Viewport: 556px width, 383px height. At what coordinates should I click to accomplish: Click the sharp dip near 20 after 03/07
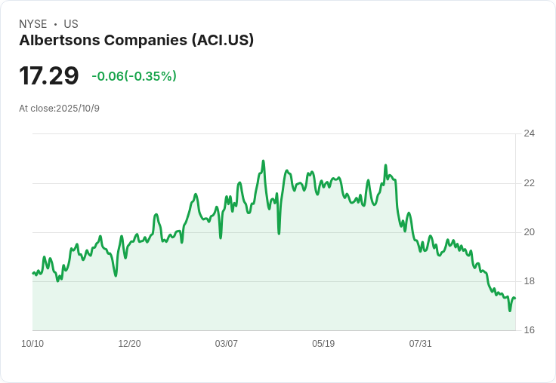(279, 233)
